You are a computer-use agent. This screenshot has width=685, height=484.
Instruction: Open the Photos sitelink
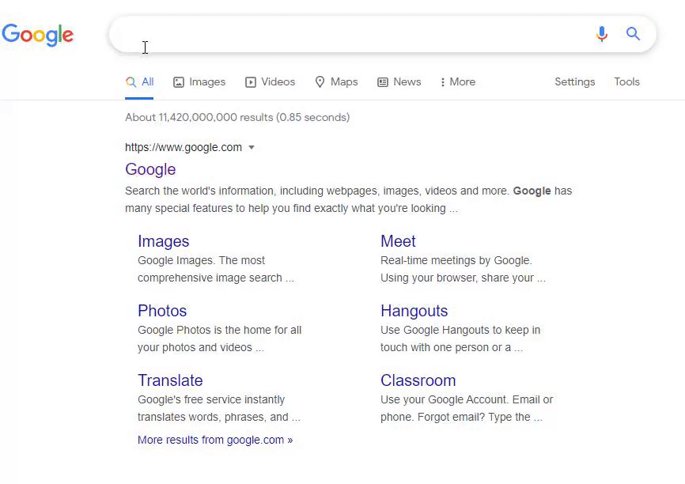point(162,311)
